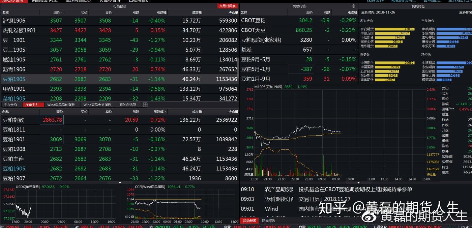Click the CCFI[Wind商品指数] chart title
This screenshot has height=228, width=472.
tap(150, 187)
